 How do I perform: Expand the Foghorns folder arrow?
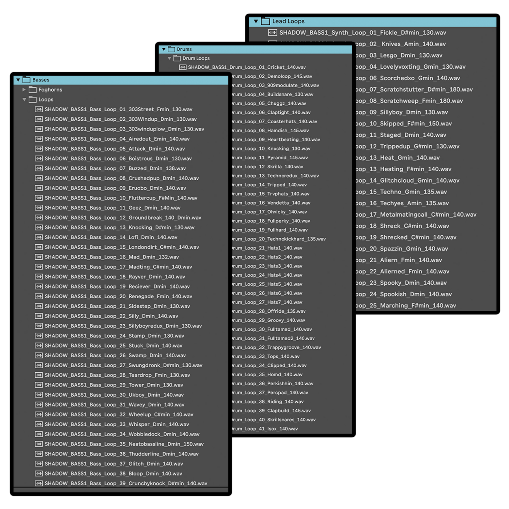coord(24,90)
